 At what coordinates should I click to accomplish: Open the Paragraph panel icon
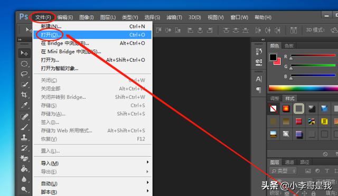[x=259, y=89]
